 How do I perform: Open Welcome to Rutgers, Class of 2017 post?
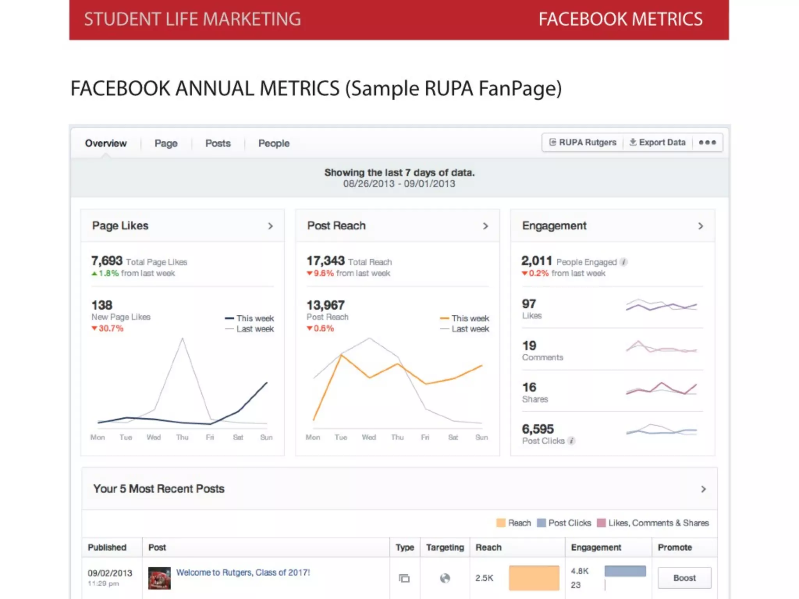pos(243,572)
